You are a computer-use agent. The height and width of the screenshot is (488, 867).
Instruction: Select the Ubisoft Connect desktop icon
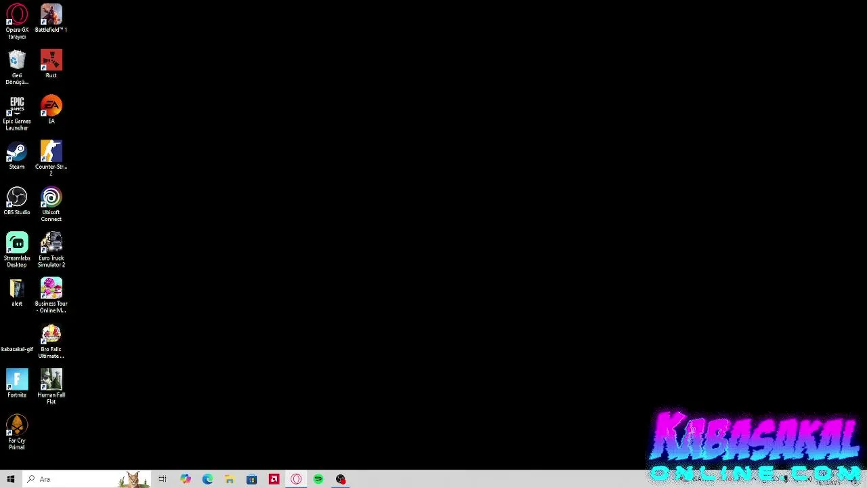[51, 204]
